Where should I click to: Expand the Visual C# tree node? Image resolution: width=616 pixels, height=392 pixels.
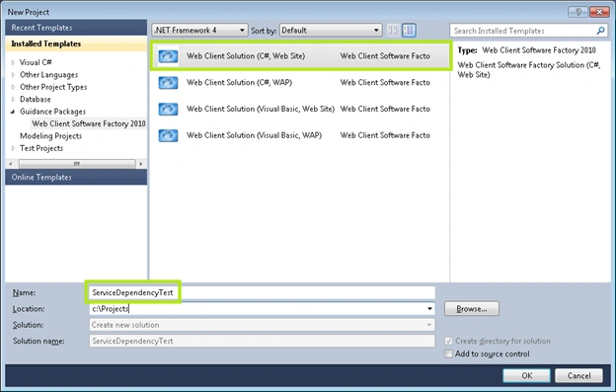point(14,62)
